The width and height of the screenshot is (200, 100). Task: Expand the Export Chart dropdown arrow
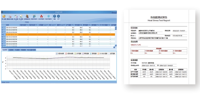(x=21, y=20)
